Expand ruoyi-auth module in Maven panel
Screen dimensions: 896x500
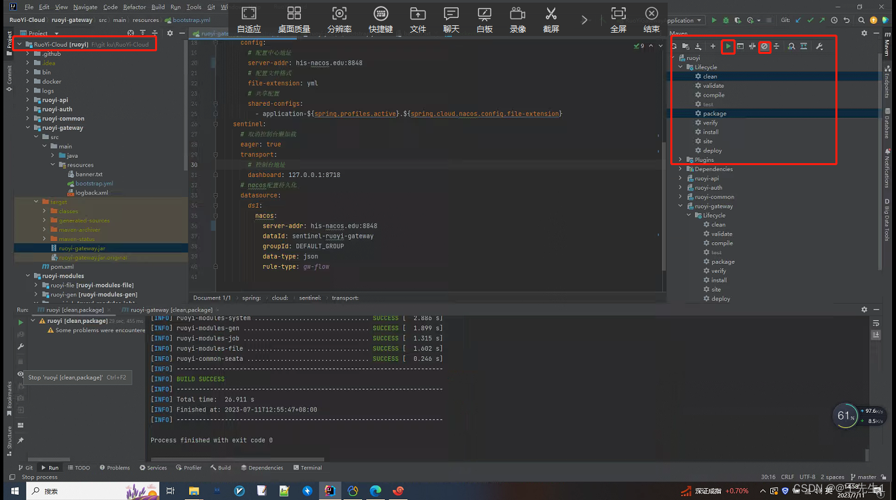click(x=680, y=188)
